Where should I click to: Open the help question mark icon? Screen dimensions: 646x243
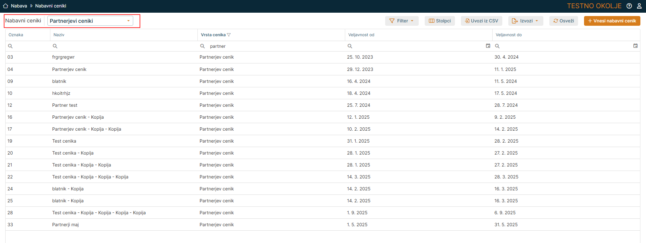(x=629, y=6)
